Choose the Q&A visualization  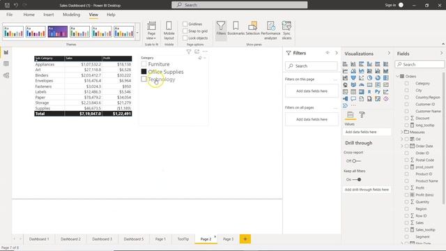[353, 99]
